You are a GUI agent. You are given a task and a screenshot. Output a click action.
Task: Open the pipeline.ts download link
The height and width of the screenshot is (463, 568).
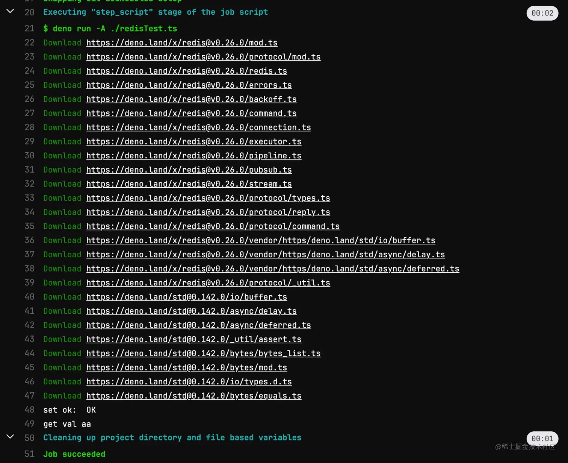coord(194,156)
